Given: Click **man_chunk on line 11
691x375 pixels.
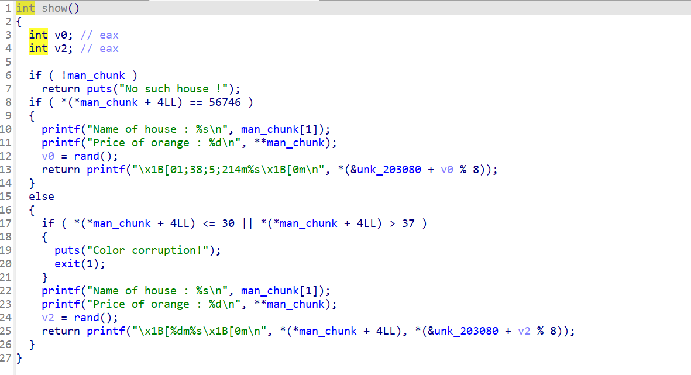Looking at the screenshot, I should coord(289,143).
